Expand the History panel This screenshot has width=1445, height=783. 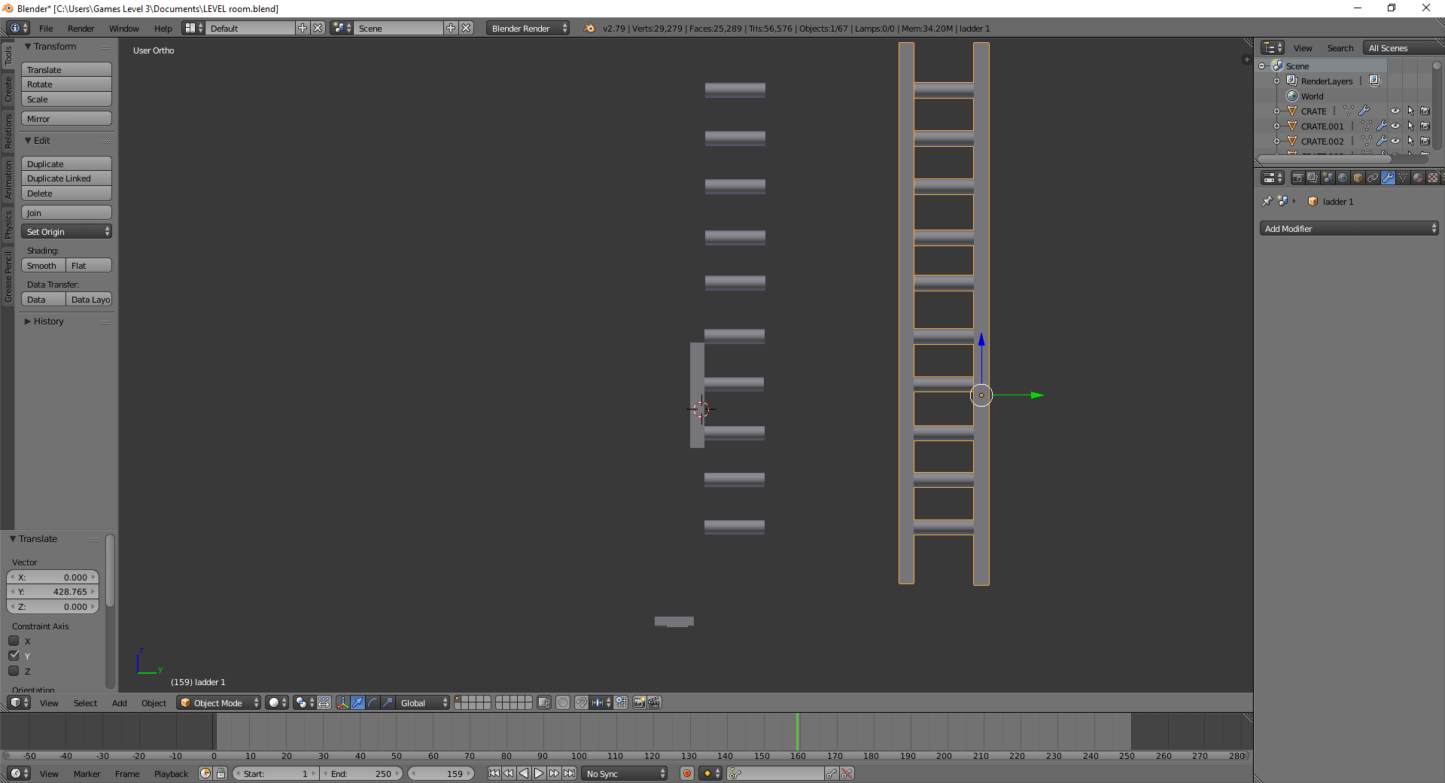[x=48, y=321]
